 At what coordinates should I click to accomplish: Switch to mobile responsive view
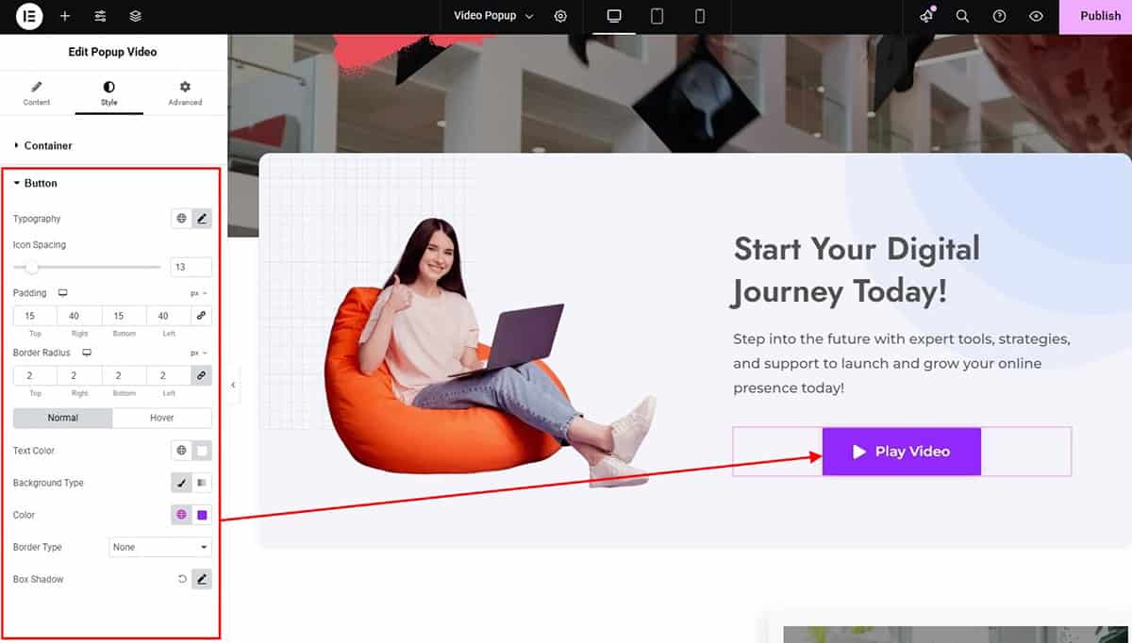pyautogui.click(x=700, y=16)
